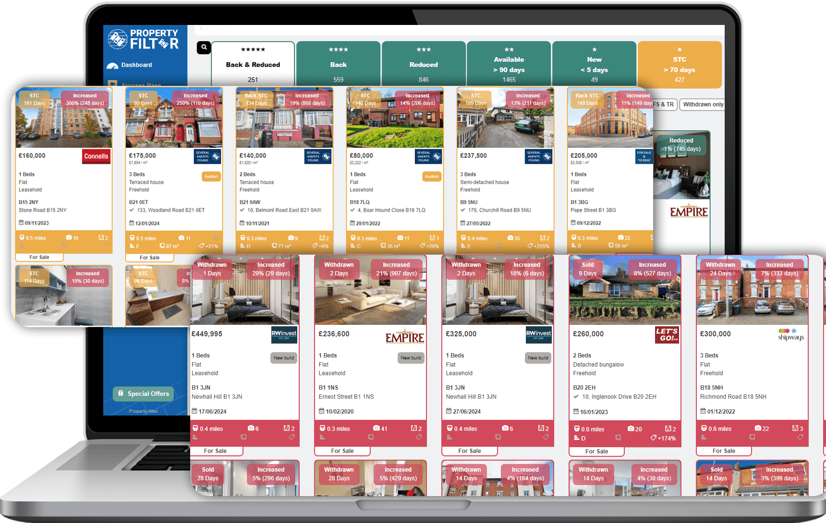Select the Back & Reduced five-star tab

coord(253,64)
